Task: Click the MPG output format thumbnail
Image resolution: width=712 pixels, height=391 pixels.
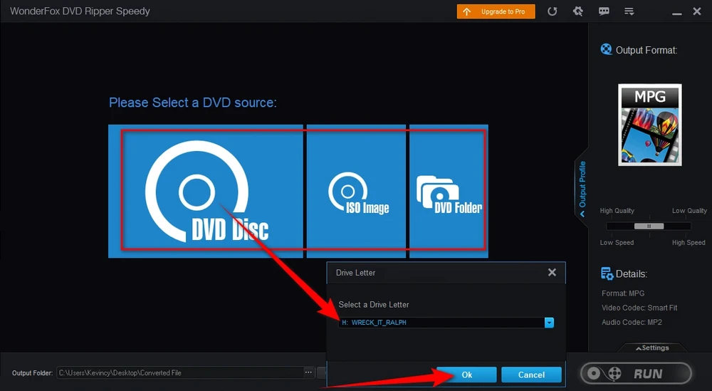Action: [650, 125]
